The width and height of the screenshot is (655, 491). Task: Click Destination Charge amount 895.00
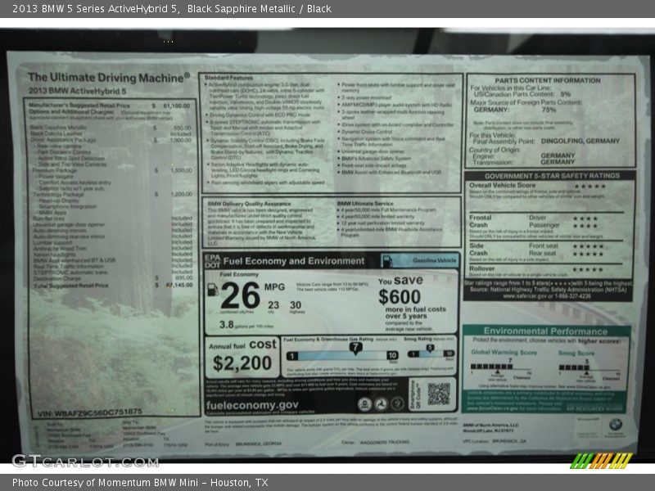[x=183, y=277]
